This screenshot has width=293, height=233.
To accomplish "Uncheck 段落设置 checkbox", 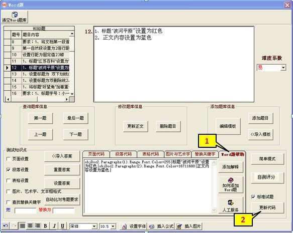I will pos(9,170).
